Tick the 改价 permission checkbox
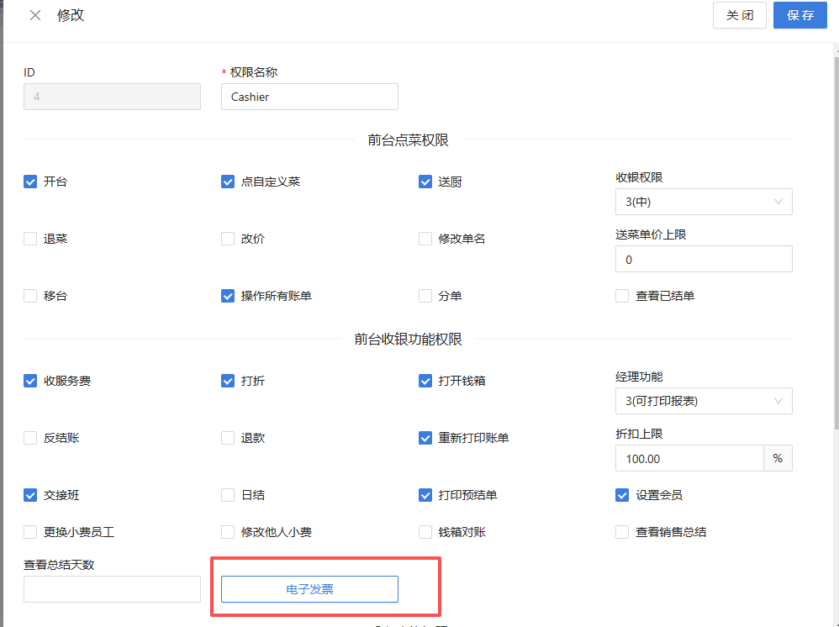This screenshot has width=839, height=627. [228, 239]
